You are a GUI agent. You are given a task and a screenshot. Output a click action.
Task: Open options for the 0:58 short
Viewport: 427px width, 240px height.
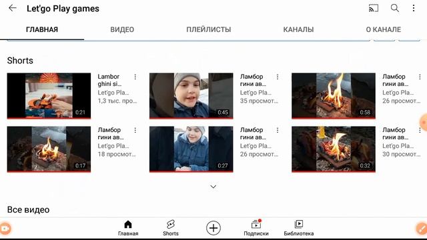point(420,77)
